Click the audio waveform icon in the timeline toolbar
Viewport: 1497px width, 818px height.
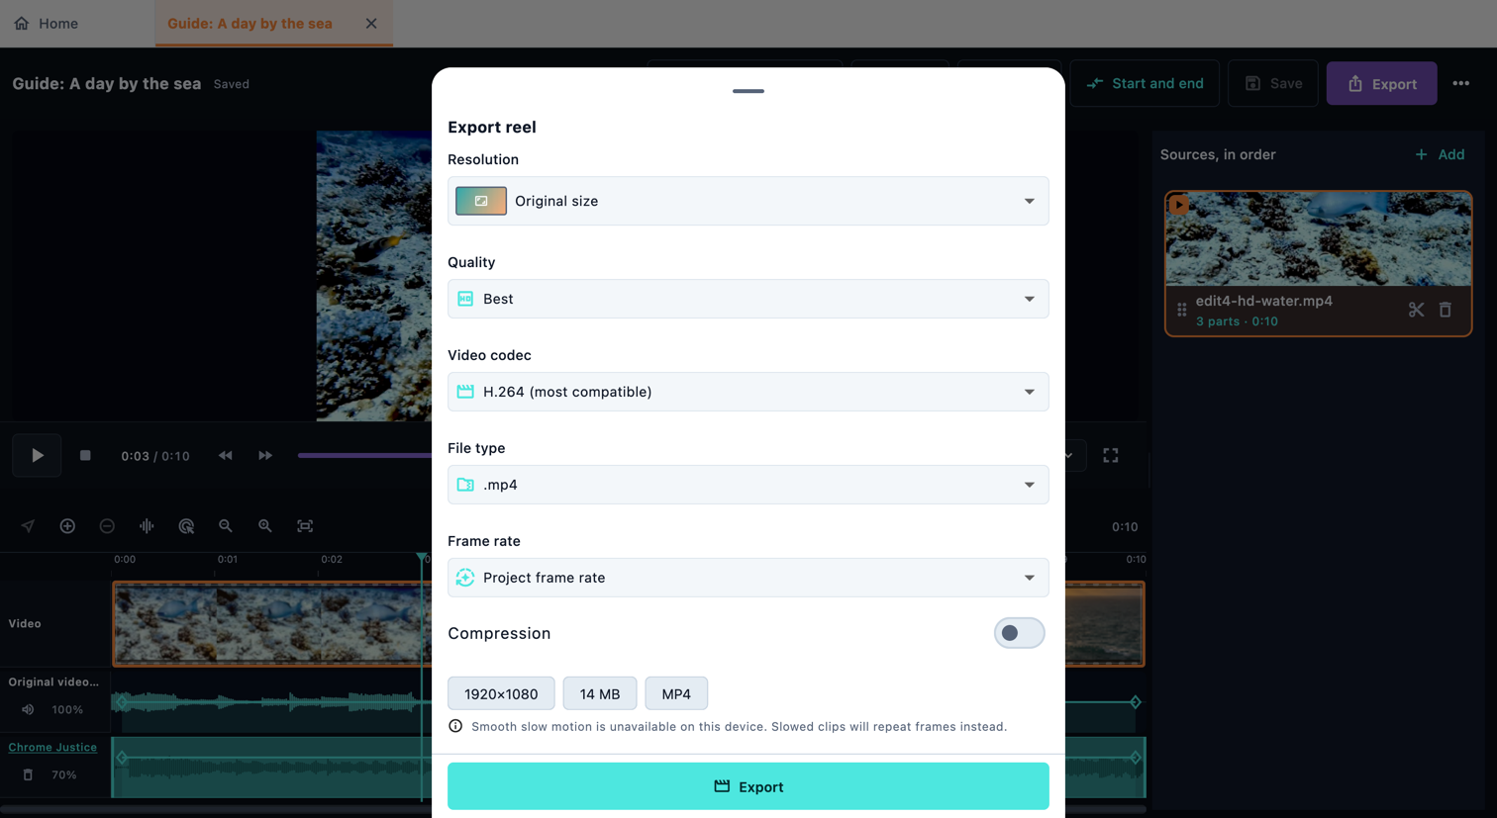[x=147, y=526]
